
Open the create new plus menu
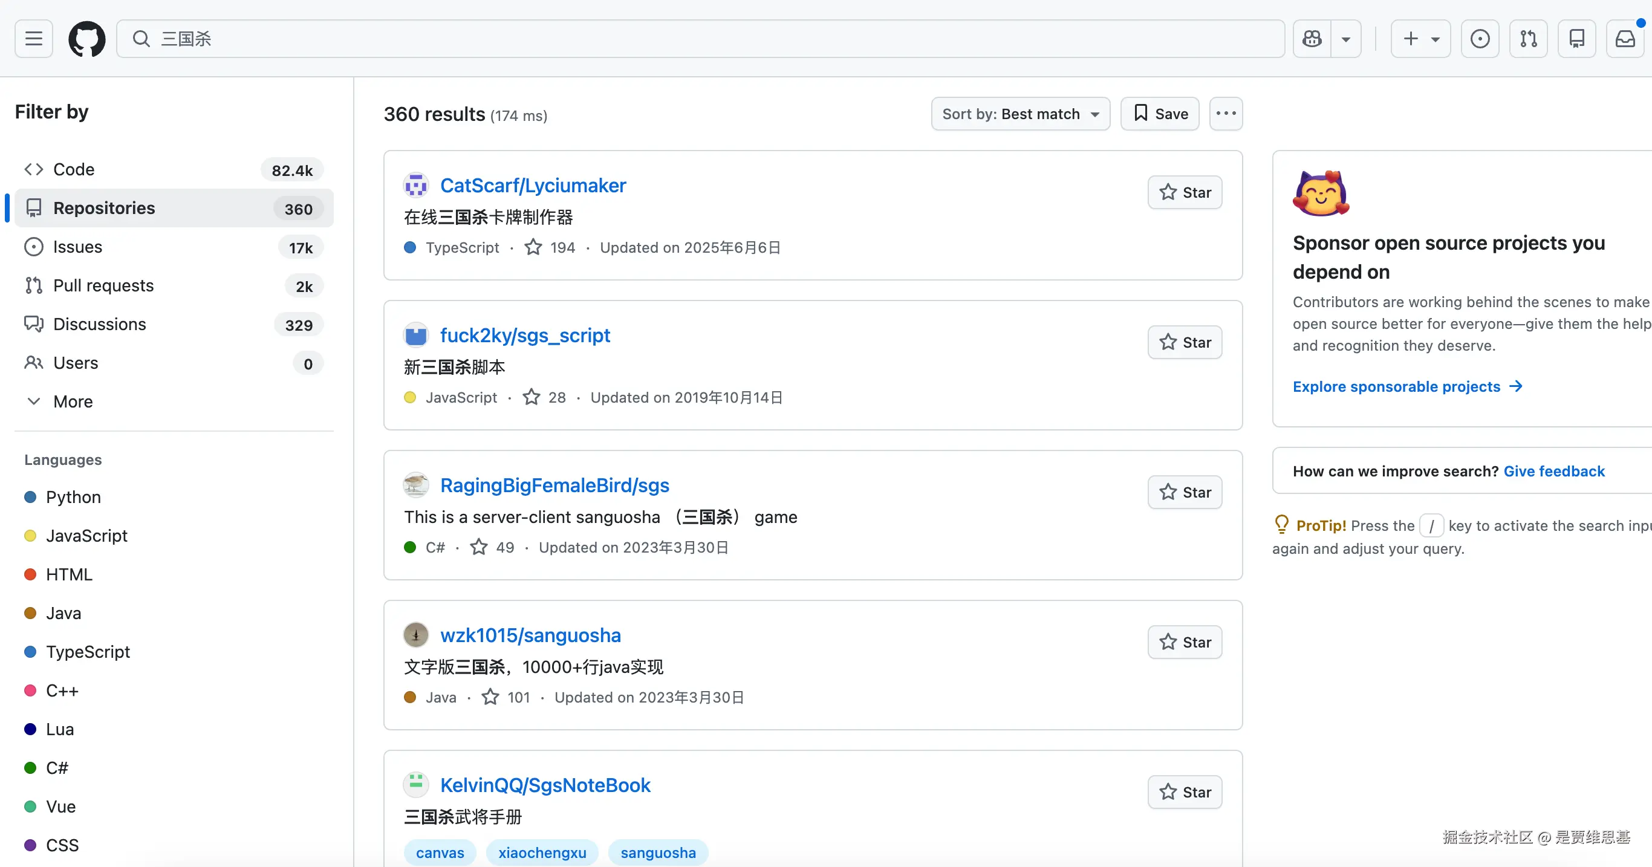1420,39
